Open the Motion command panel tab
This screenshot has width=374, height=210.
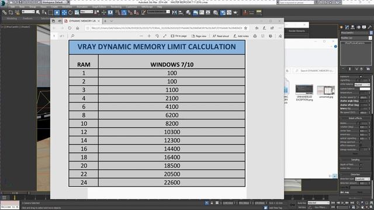point(358,27)
